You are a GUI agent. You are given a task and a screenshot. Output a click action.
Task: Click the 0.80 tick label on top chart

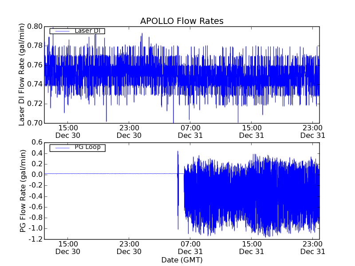click(x=35, y=27)
